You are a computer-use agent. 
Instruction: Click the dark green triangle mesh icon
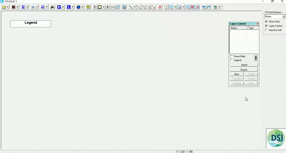[x=53, y=7]
